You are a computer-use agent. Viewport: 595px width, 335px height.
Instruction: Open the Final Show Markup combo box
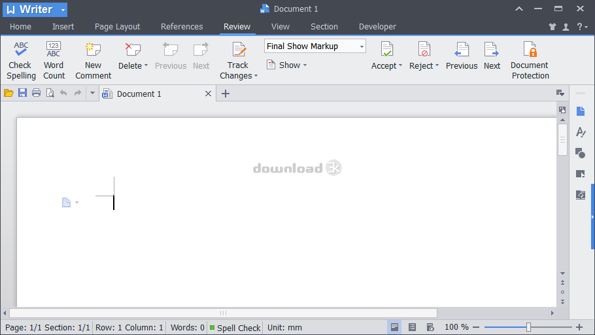click(314, 46)
